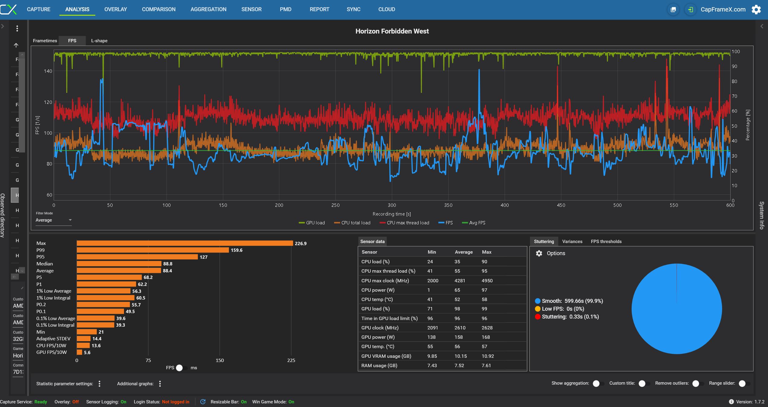
Task: Click the screenshot image icon in header
Action: tap(673, 10)
